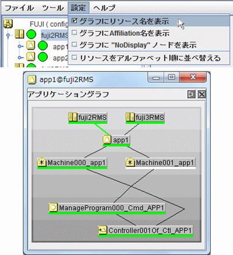
Task: Expand the app1 tree node
Action: click(20, 46)
